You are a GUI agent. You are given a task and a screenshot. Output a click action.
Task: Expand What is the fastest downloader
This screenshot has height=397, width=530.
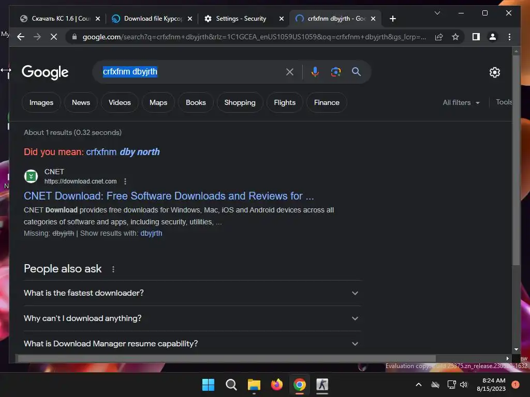(x=192, y=293)
